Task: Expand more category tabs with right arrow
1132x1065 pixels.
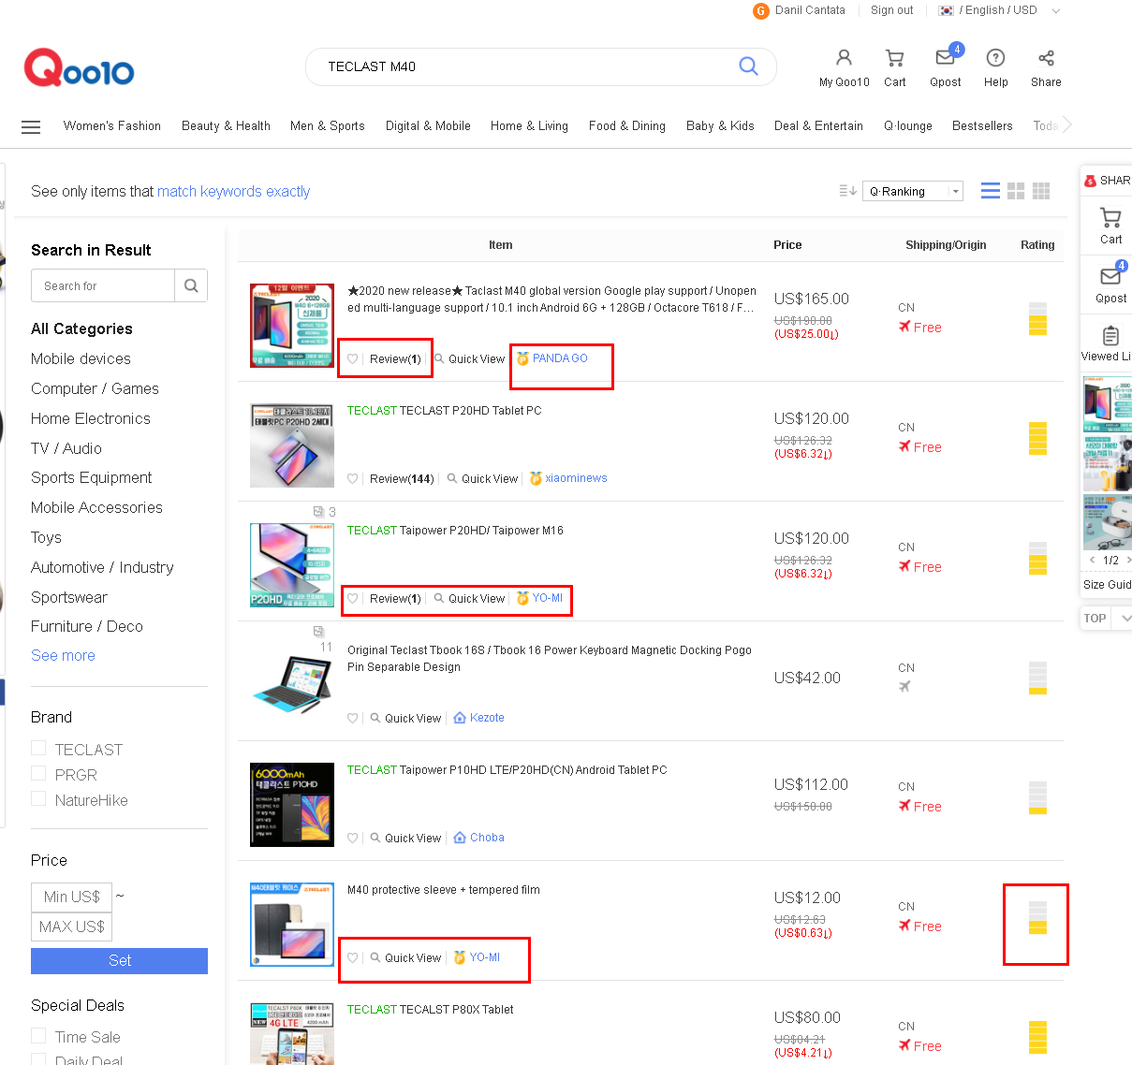Action: pyautogui.click(x=1066, y=125)
